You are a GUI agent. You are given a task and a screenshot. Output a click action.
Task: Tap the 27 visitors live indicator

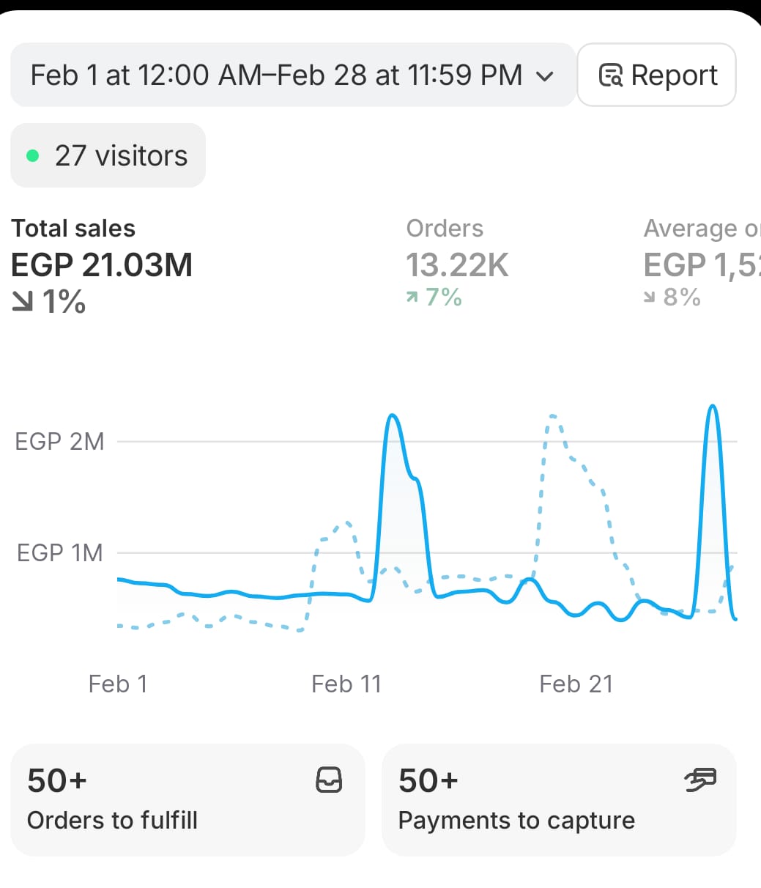(x=108, y=155)
